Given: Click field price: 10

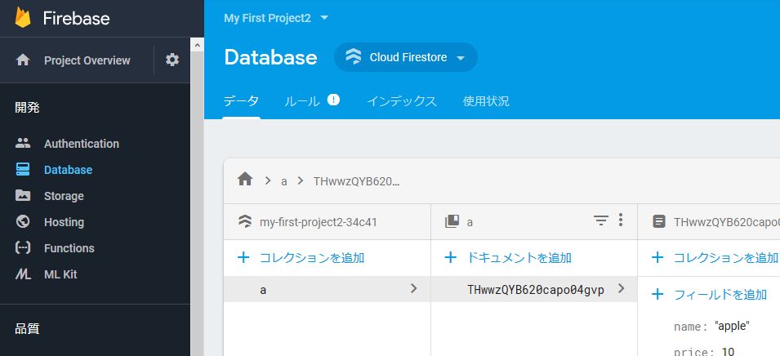Looking at the screenshot, I should coord(704,352).
